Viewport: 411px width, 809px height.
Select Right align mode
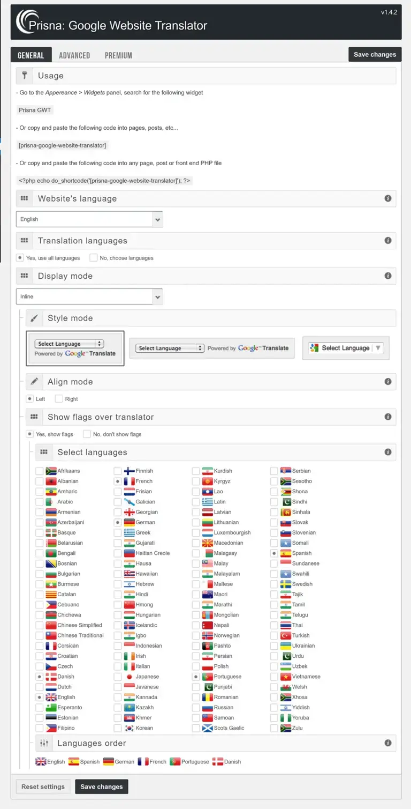pyautogui.click(x=59, y=399)
